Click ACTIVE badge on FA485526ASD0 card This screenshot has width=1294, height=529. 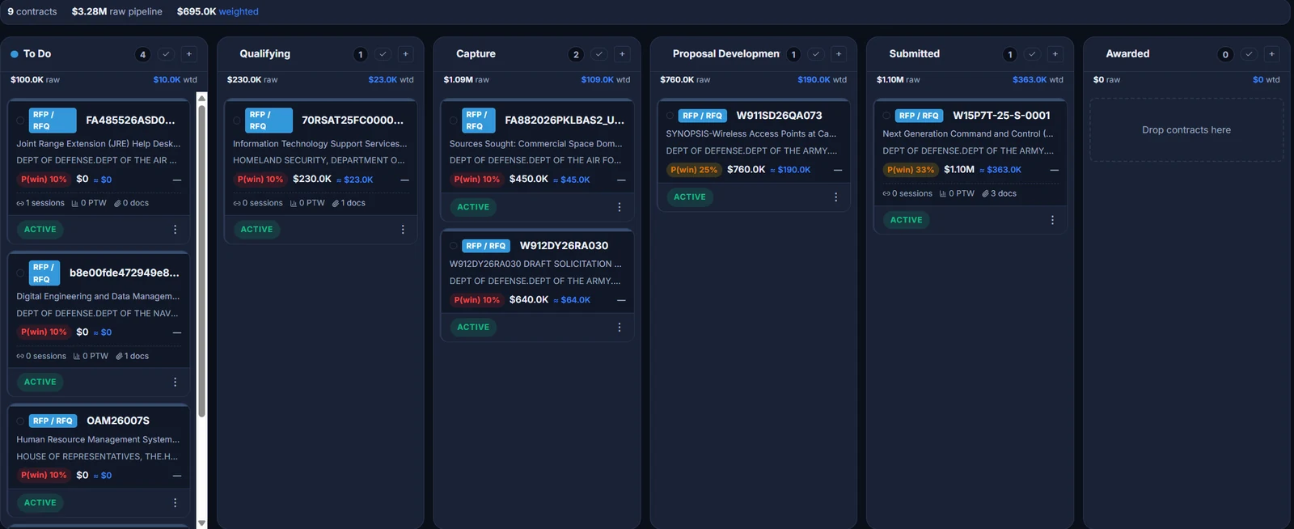click(40, 230)
